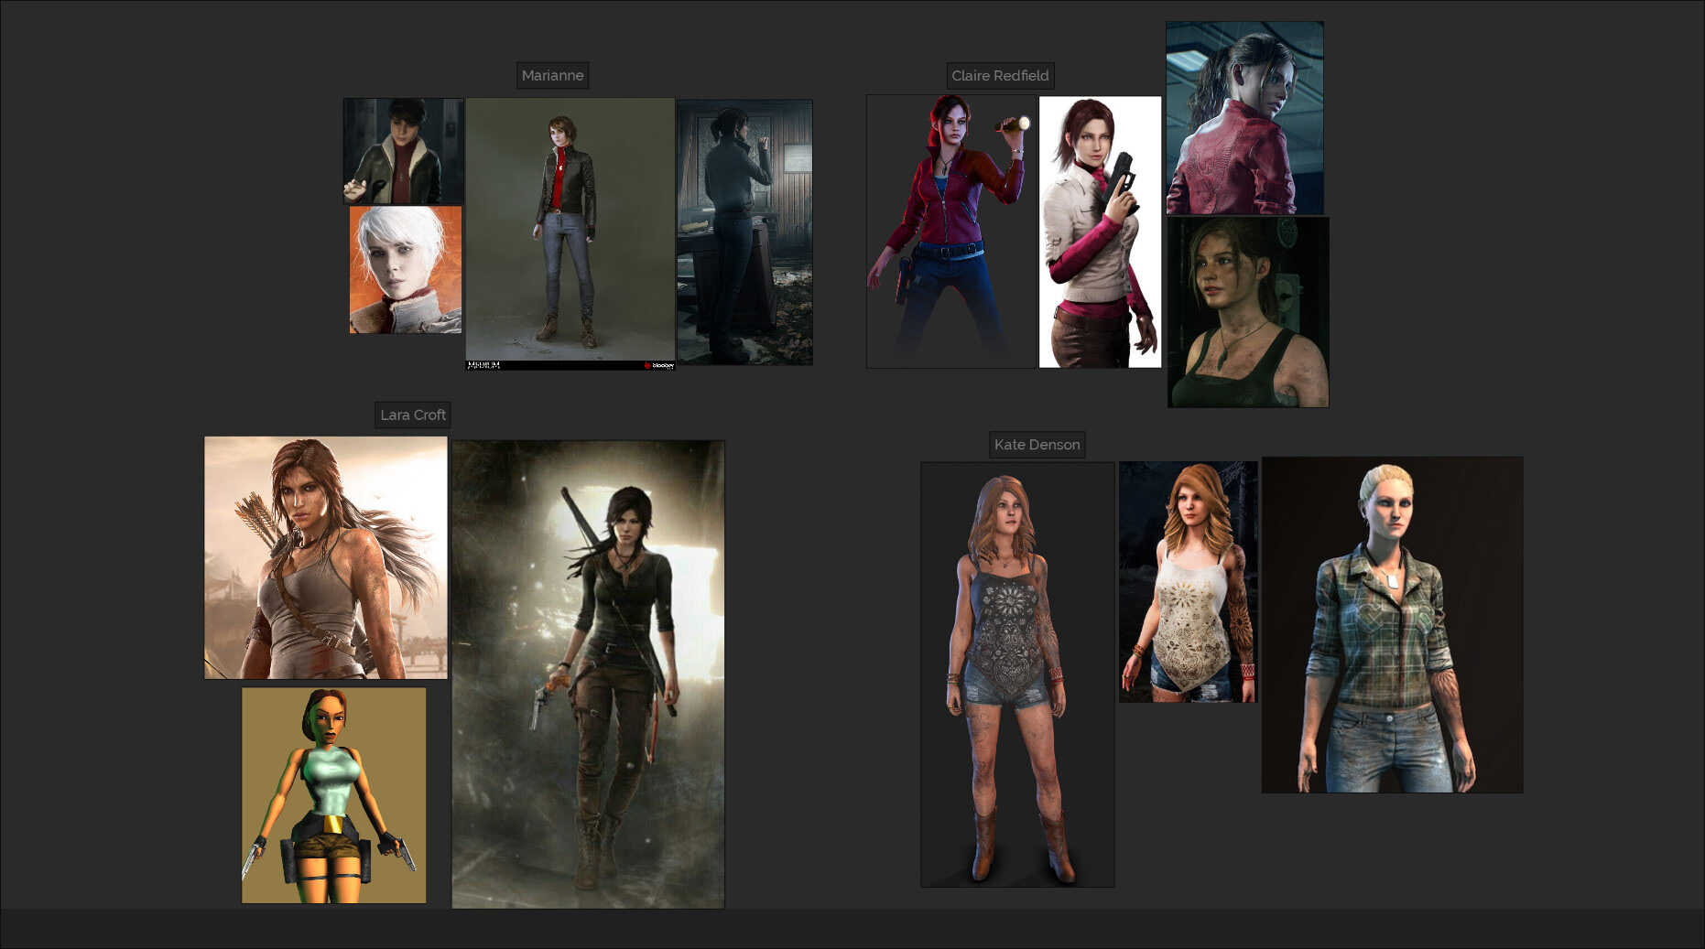Select Claire Redfield red jacket back view
The height and width of the screenshot is (949, 1705).
click(1244, 118)
